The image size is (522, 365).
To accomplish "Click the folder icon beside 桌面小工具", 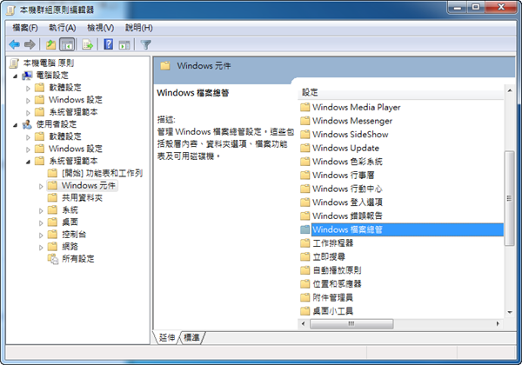I will (x=305, y=311).
